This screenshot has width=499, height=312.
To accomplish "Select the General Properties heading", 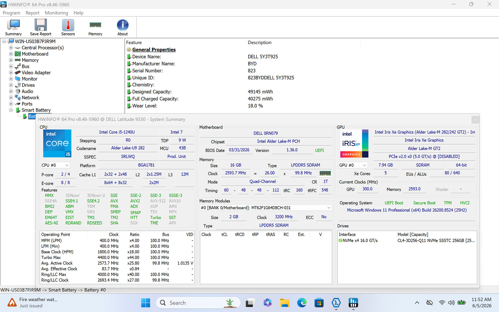I will (154, 50).
